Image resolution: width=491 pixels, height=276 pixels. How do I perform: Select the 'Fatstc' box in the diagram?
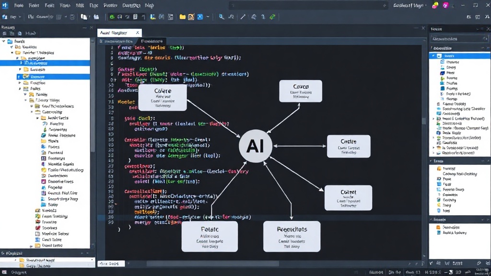[210, 237]
